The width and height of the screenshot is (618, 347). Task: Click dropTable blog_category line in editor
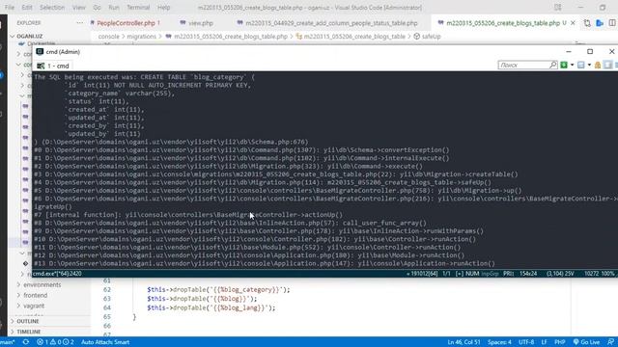pos(218,290)
